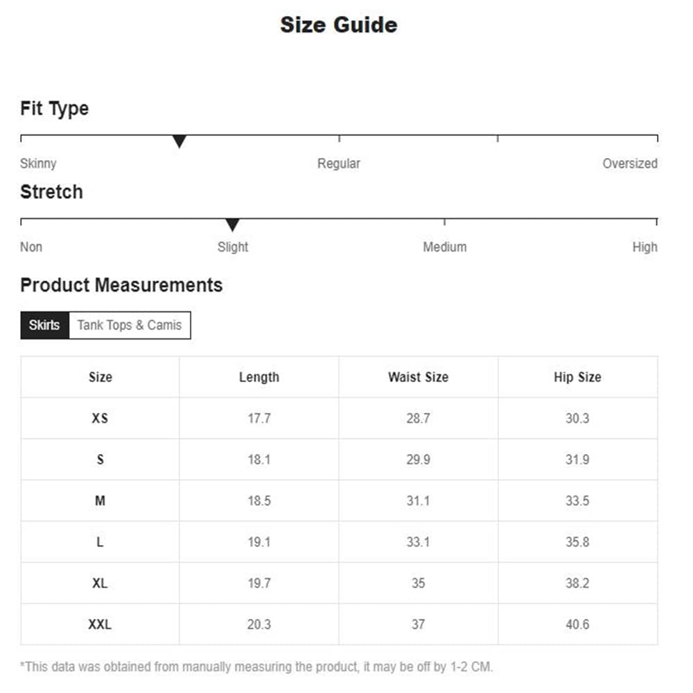693x693 pixels.
Task: Click the Slight stretch label
Action: [x=233, y=247]
